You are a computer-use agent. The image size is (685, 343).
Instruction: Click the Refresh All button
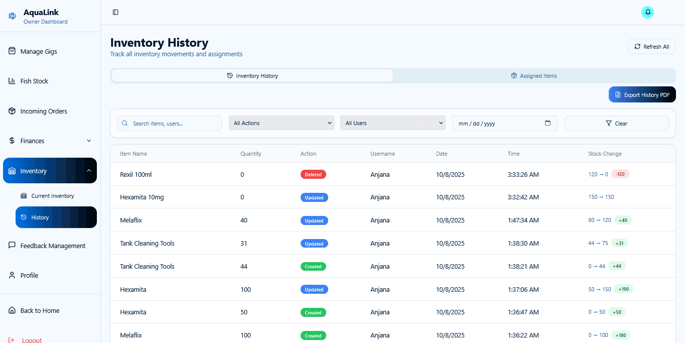(651, 46)
